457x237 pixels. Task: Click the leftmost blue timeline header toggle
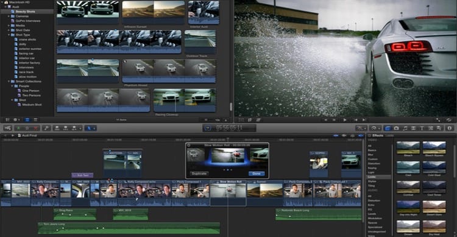336,135
